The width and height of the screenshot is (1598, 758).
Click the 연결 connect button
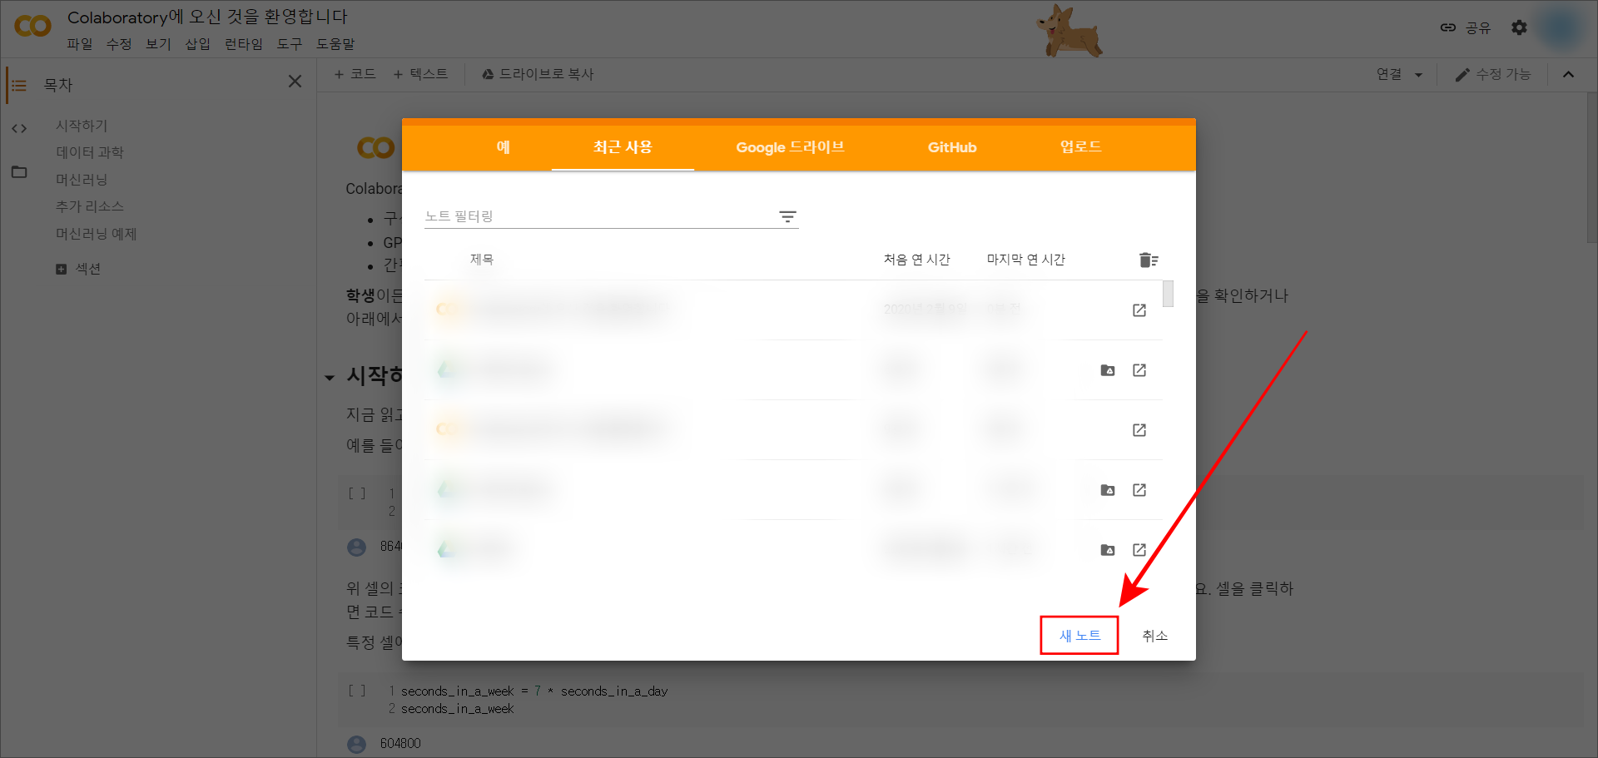(x=1389, y=74)
